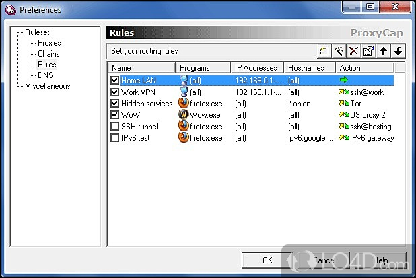Image resolution: width=416 pixels, height=278 pixels.
Task: Click the Help button
Action: [x=380, y=260]
